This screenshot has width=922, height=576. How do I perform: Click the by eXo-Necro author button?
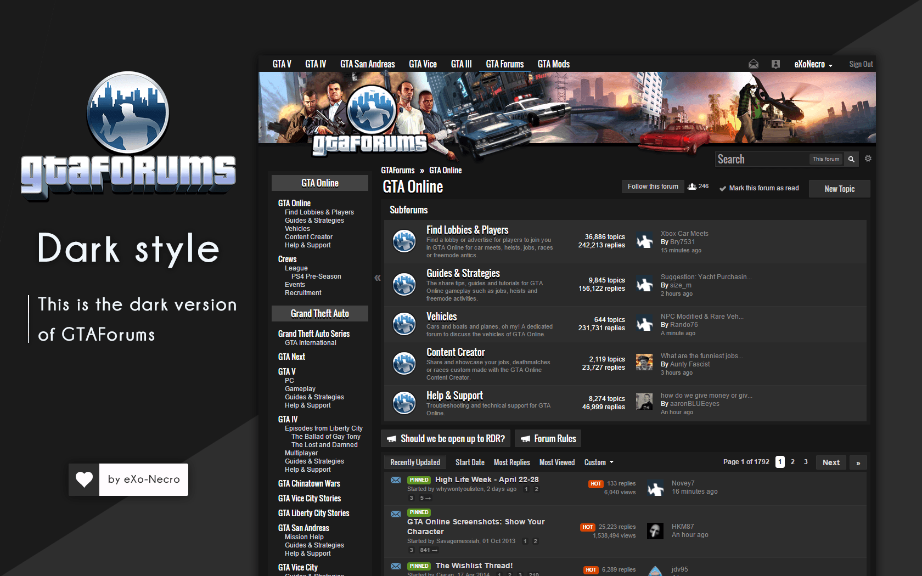pyautogui.click(x=144, y=479)
